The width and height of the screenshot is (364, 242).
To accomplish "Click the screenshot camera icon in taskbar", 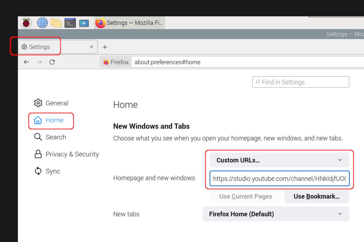I will 84,23.
